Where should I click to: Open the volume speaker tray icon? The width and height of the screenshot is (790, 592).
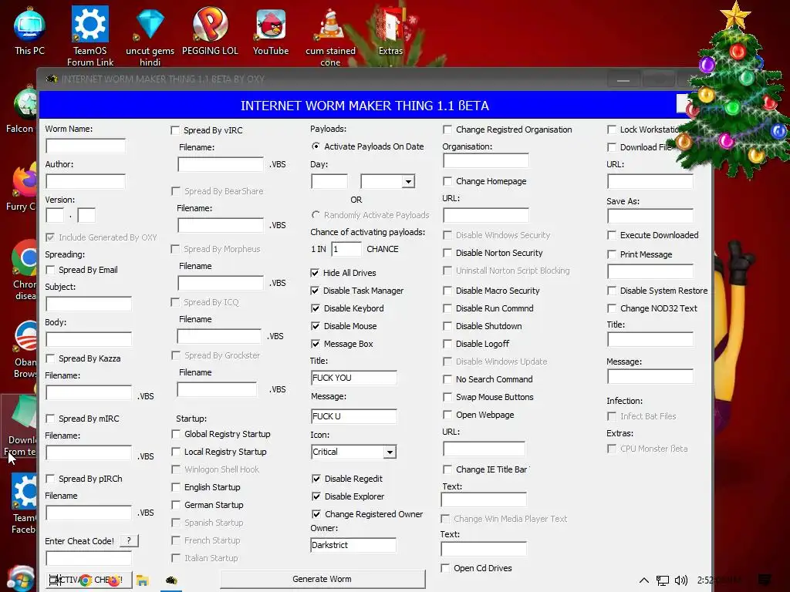[x=680, y=580]
